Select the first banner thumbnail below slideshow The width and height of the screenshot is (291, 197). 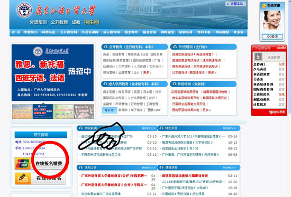tap(22, 111)
